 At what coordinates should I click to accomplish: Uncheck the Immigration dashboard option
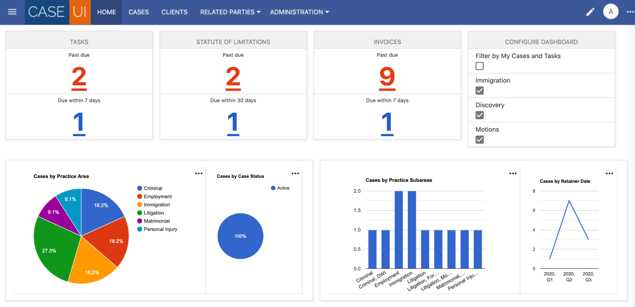point(479,90)
